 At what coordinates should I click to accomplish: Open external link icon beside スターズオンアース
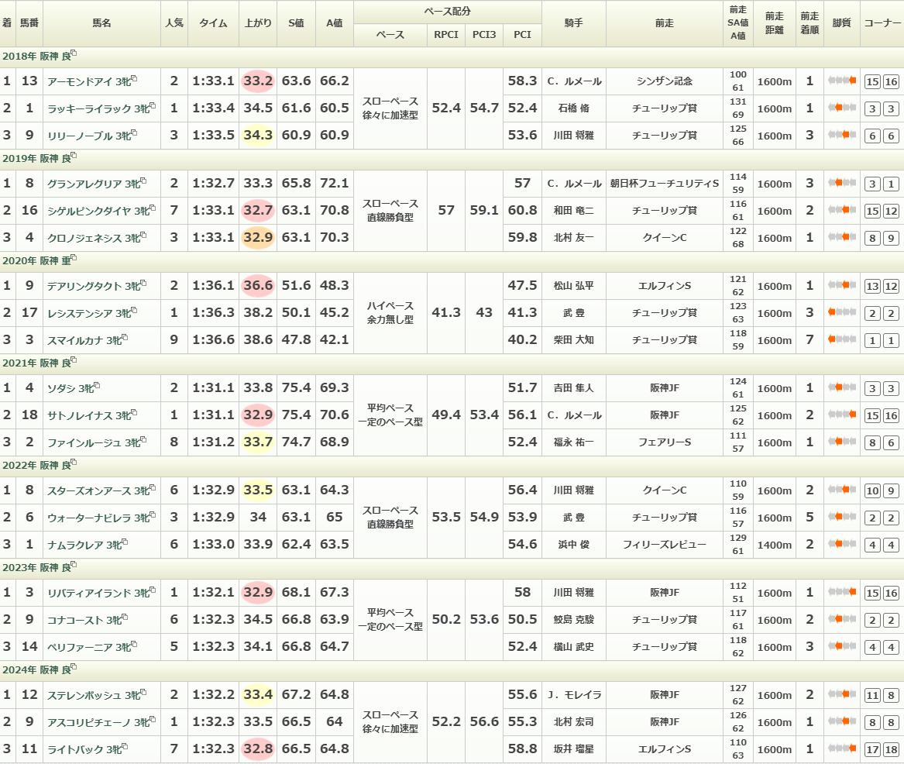[153, 488]
